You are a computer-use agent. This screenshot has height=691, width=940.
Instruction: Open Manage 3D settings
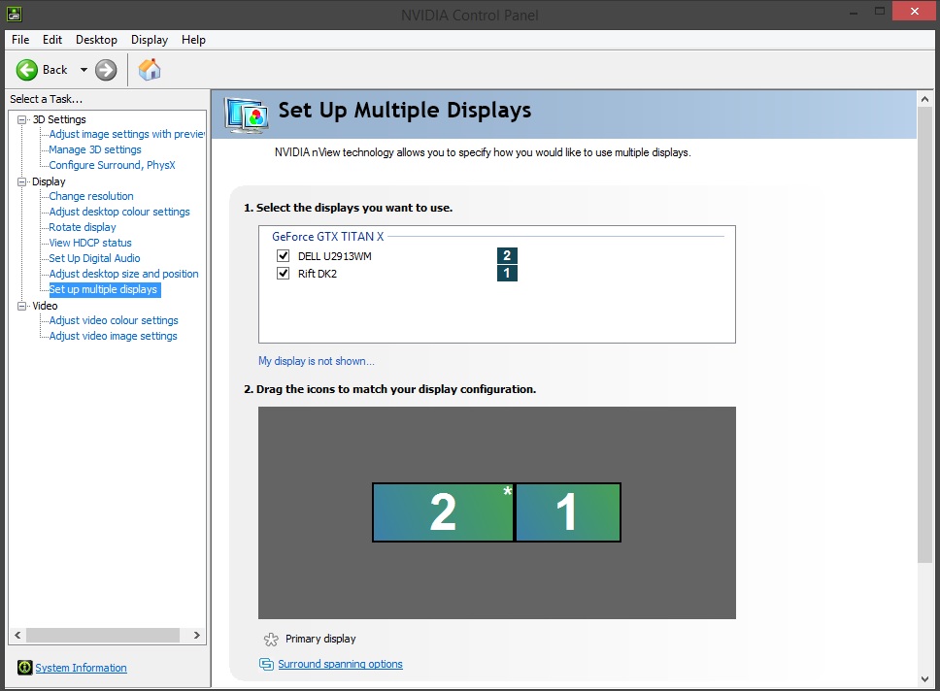click(x=95, y=149)
